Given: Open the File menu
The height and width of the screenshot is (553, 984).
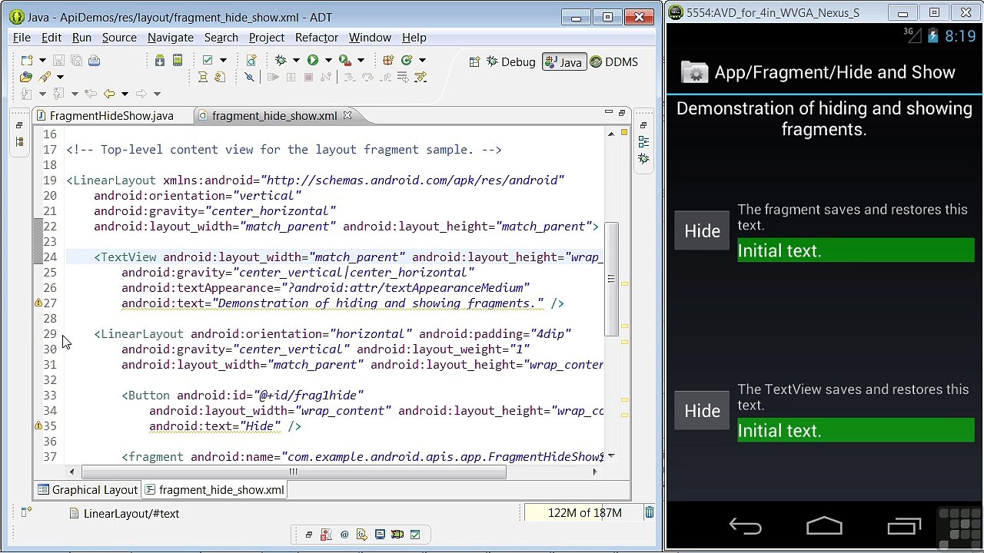Looking at the screenshot, I should pyautogui.click(x=22, y=38).
